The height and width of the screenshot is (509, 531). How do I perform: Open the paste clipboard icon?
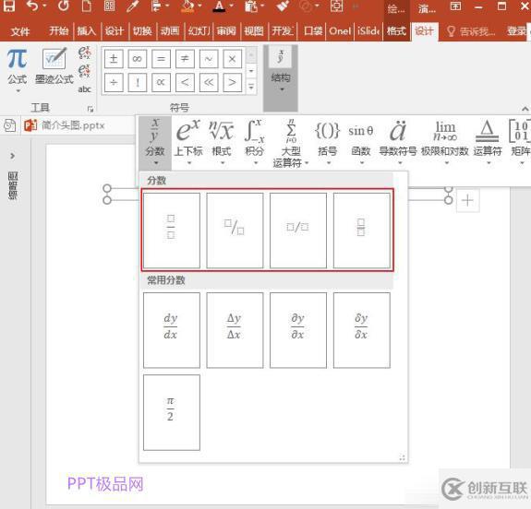[x=251, y=6]
